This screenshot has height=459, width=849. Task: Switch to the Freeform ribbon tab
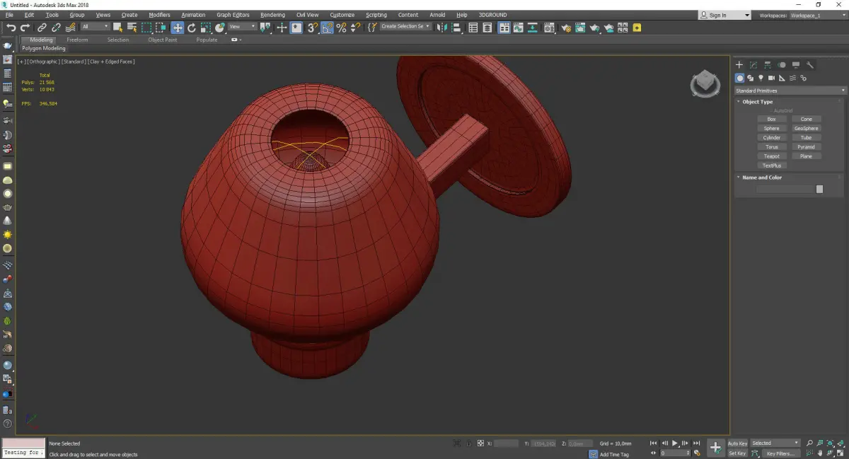77,40
